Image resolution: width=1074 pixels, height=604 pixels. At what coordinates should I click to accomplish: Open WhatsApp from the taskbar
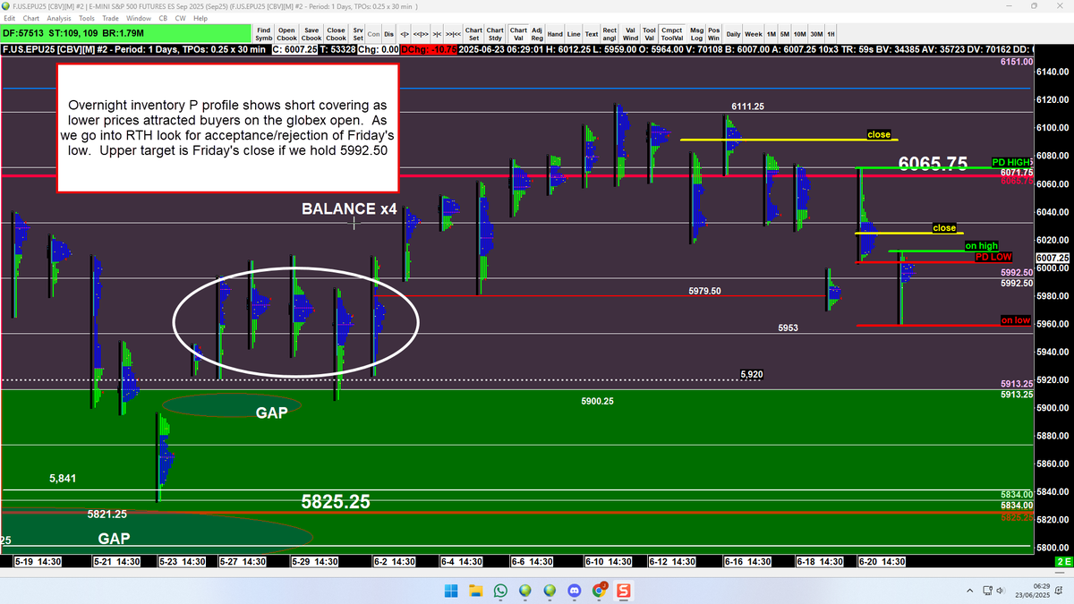[x=500, y=591]
